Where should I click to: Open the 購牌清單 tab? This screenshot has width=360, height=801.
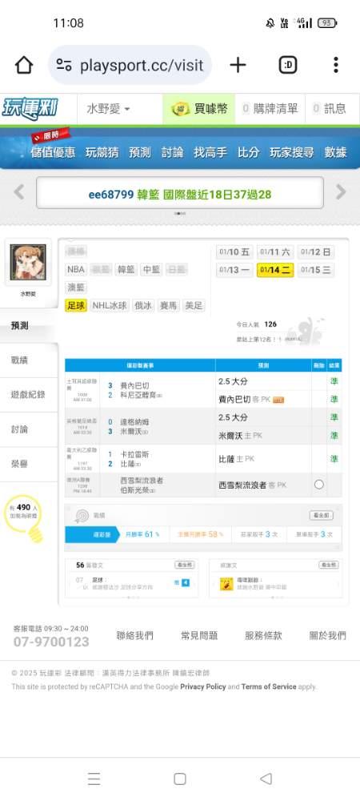coord(270,108)
